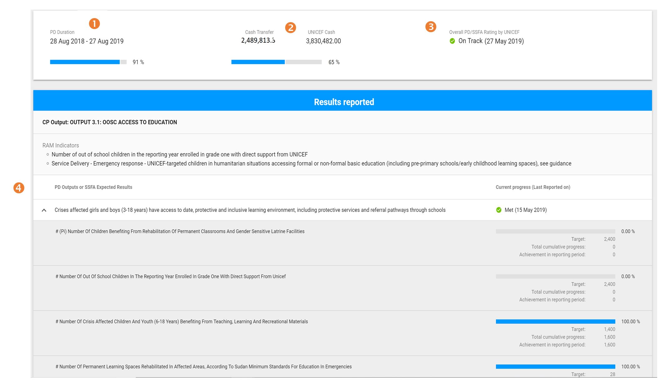Click the green On Track status check icon

pyautogui.click(x=452, y=41)
